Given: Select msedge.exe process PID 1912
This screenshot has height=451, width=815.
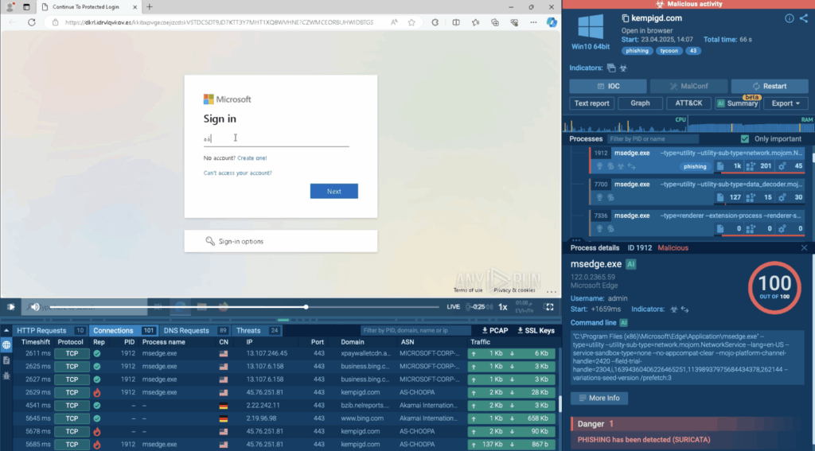Looking at the screenshot, I should click(697, 160).
